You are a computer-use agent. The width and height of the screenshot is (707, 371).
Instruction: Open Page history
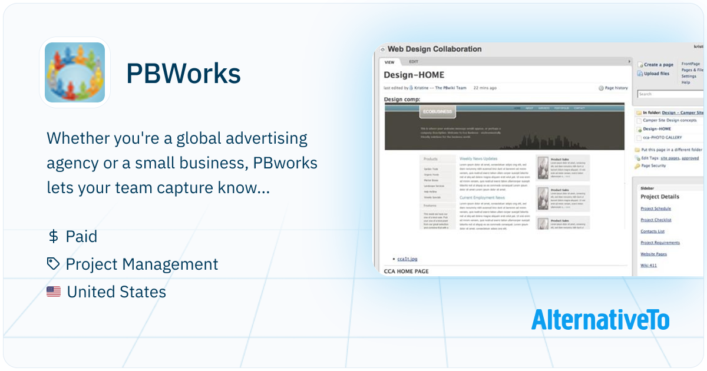coord(616,88)
